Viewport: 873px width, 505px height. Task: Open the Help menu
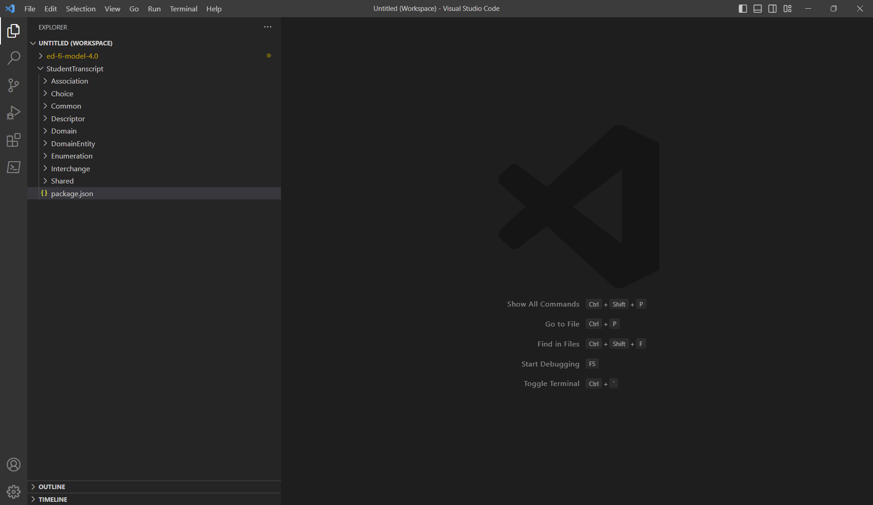(x=214, y=9)
